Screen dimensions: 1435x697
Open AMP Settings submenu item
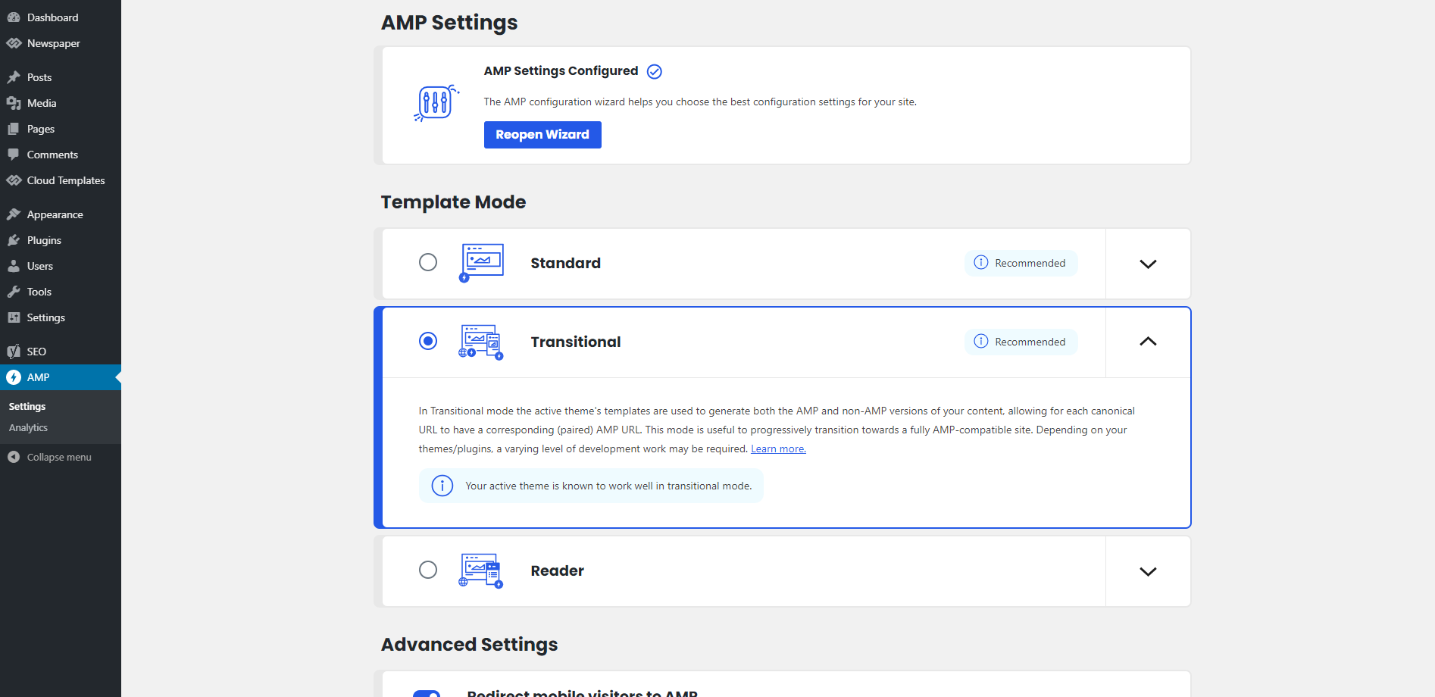tap(27, 407)
